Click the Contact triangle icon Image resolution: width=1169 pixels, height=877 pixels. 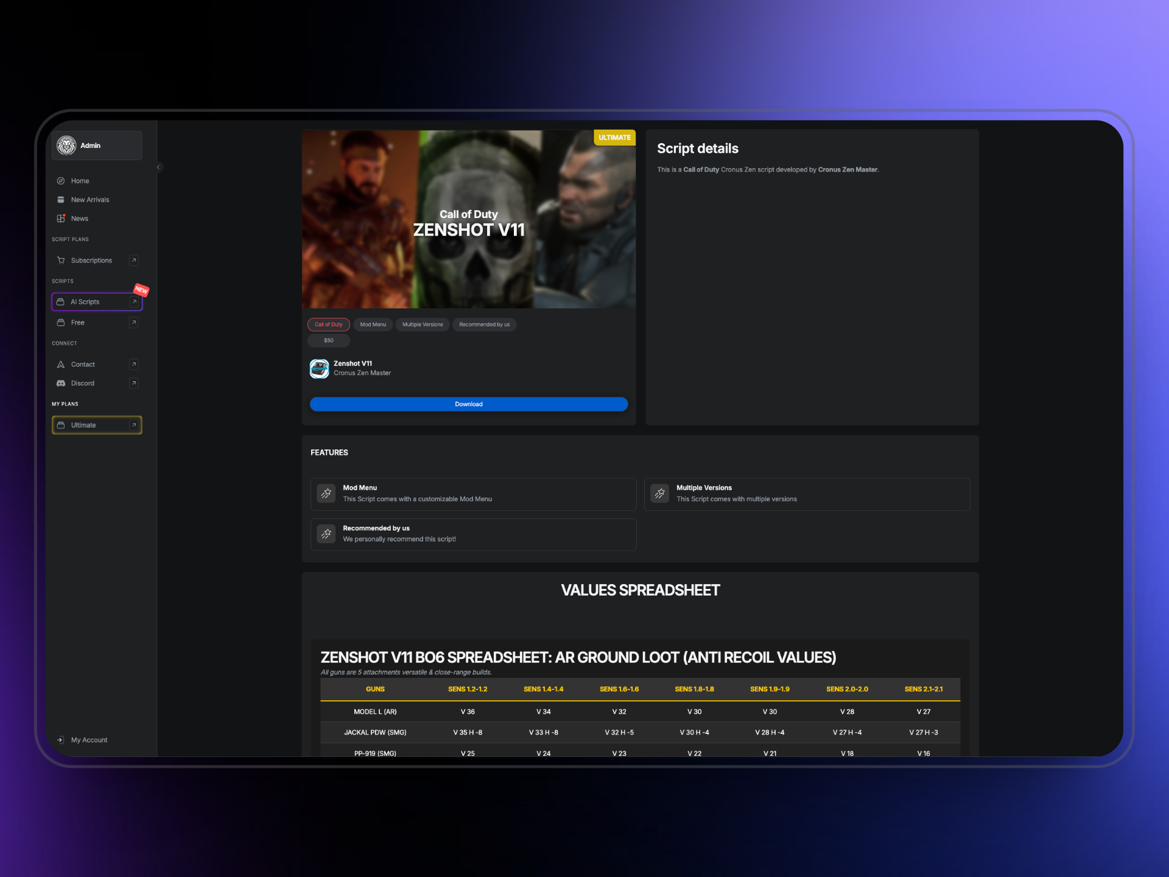61,365
